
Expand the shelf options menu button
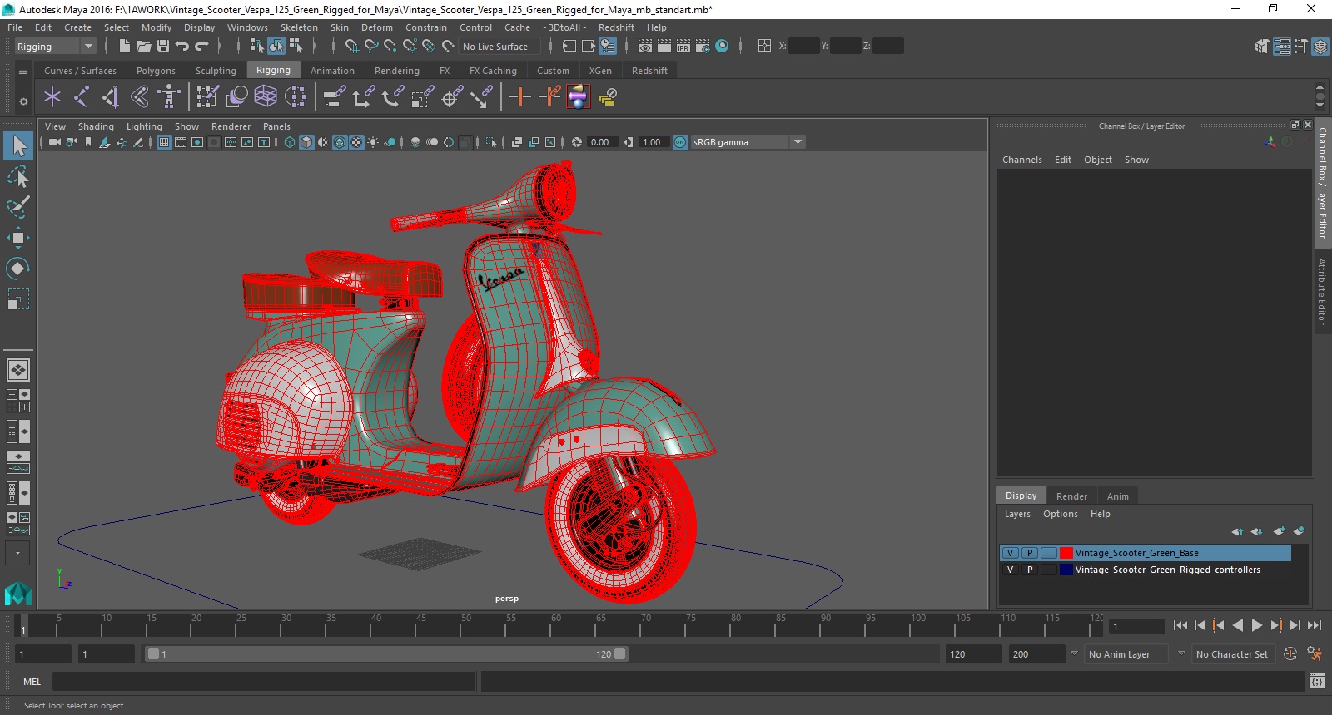pos(23,101)
